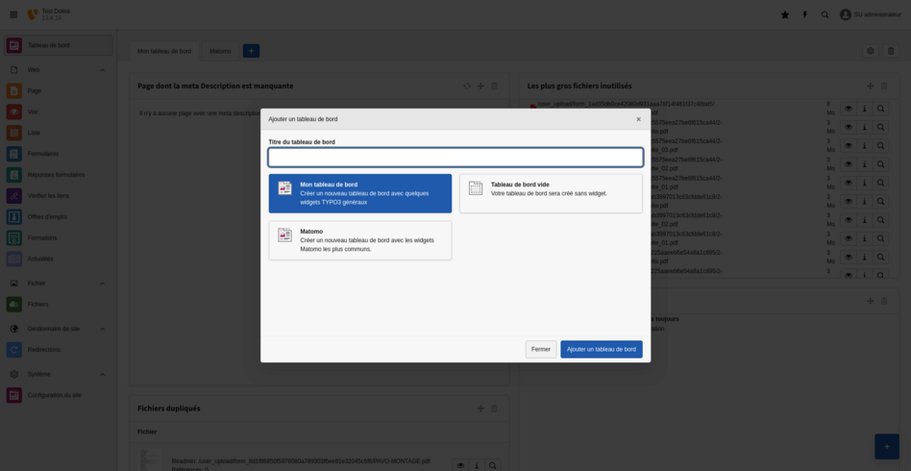Click the floating add widget plus button
The height and width of the screenshot is (471, 911).
coord(887,447)
